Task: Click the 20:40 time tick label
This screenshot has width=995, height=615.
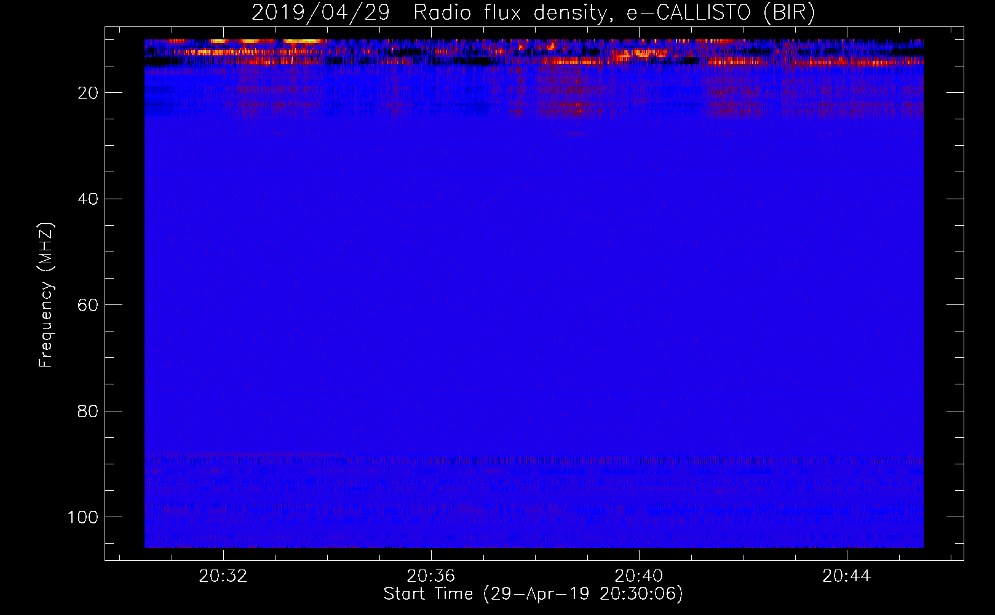Action: (x=639, y=576)
